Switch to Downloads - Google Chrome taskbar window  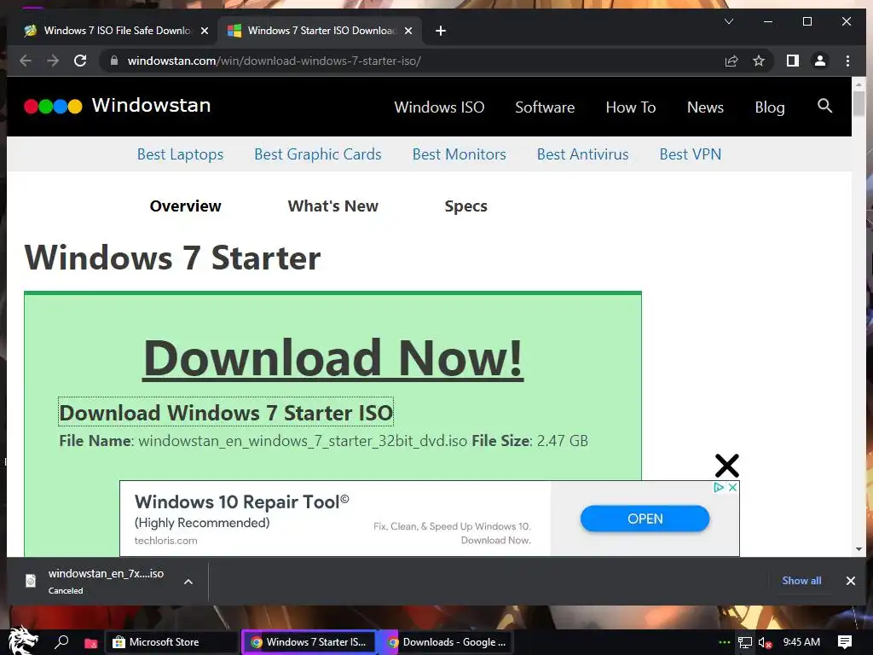448,642
